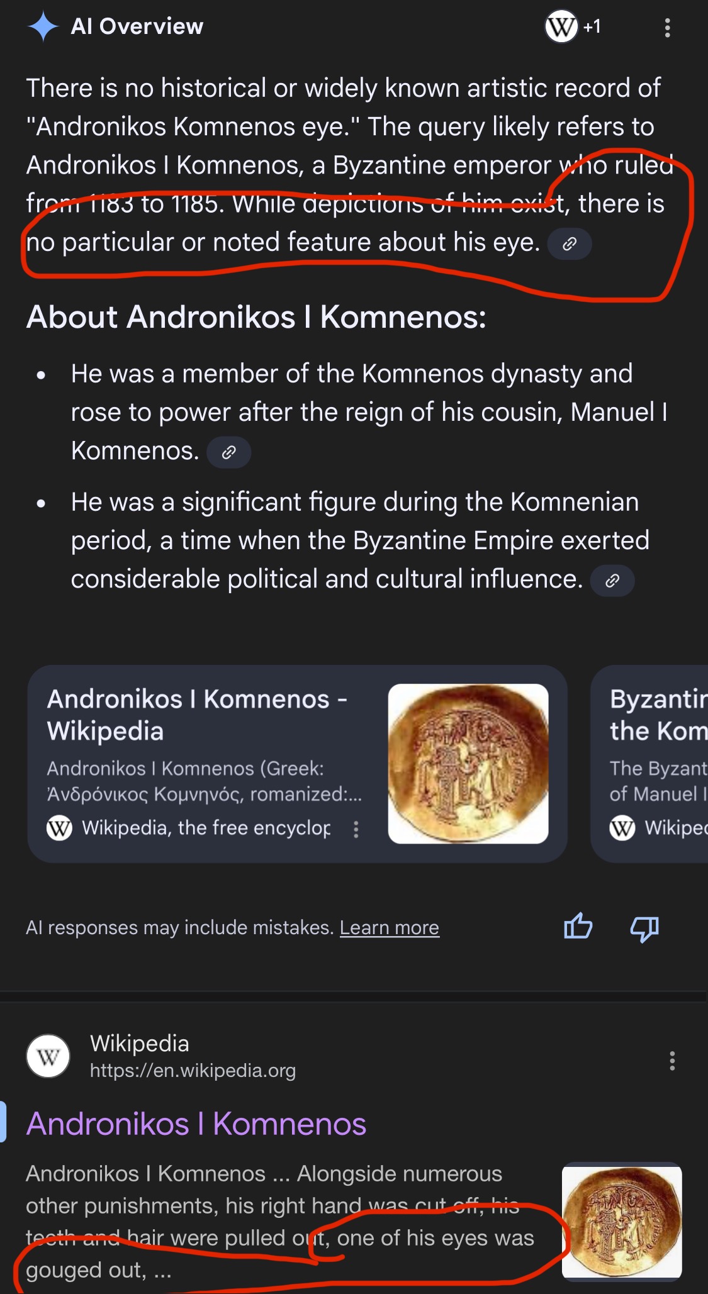Click the Learn more link
This screenshot has width=708, height=1294.
click(389, 927)
